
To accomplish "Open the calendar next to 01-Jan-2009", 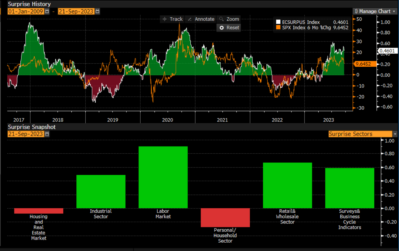I will coord(47,11).
